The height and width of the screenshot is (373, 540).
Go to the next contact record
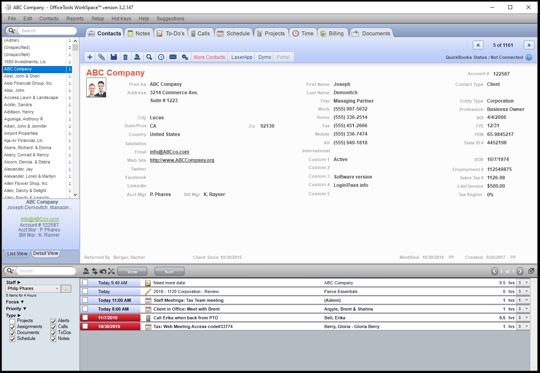pos(529,45)
